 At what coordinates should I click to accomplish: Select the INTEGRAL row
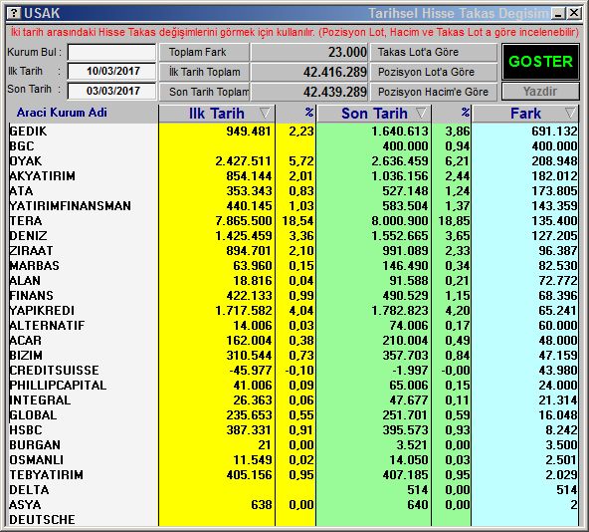click(x=294, y=399)
